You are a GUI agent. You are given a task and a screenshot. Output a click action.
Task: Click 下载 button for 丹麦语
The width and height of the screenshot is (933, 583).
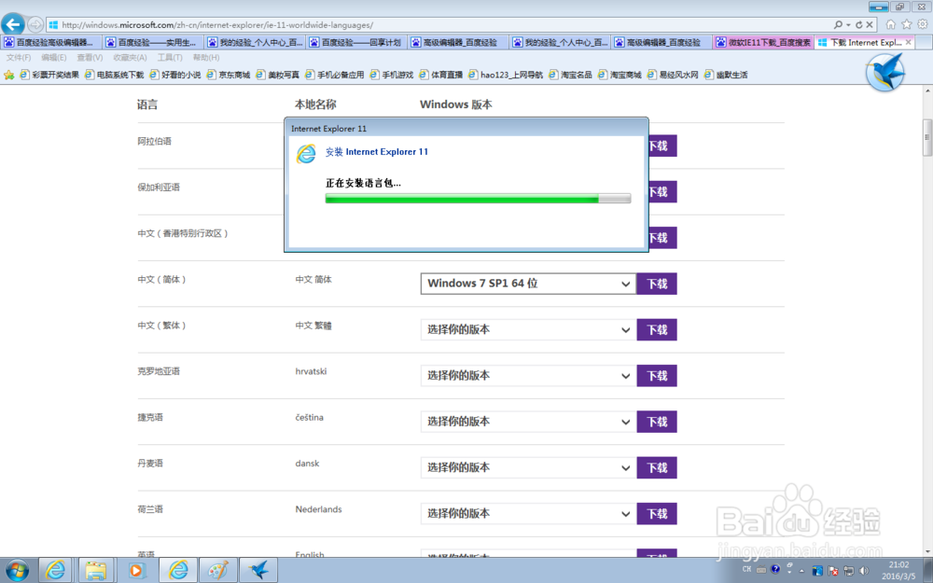point(657,467)
